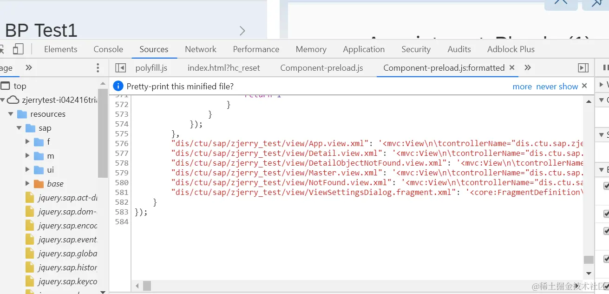609x294 pixels.
Task: Click the cloud domain icon
Action: tap(13, 100)
